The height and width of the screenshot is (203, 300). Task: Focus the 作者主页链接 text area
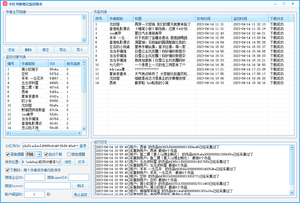click(x=44, y=29)
